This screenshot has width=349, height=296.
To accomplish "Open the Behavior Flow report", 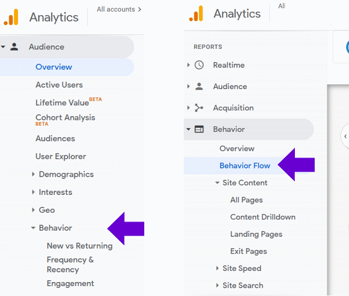I will click(245, 166).
